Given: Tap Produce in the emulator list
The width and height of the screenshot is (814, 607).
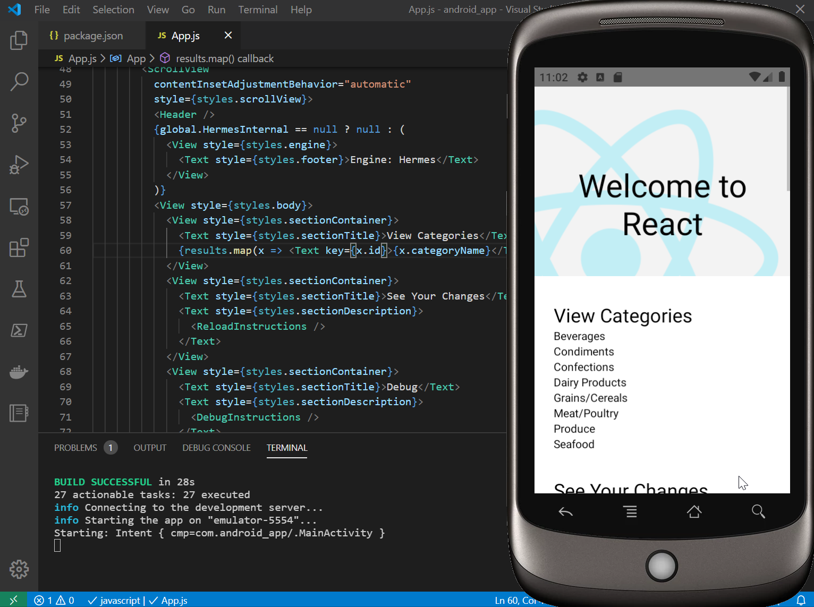Looking at the screenshot, I should click(x=574, y=429).
